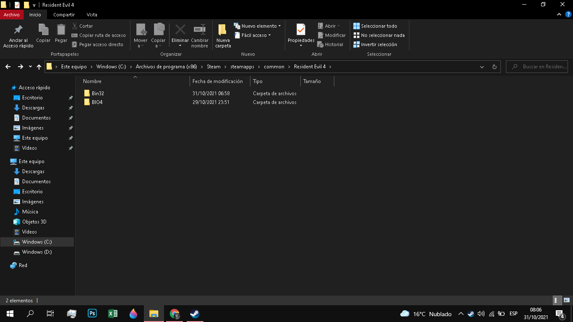573x322 pixels.
Task: Click Seleccionar todo
Action: [375, 26]
